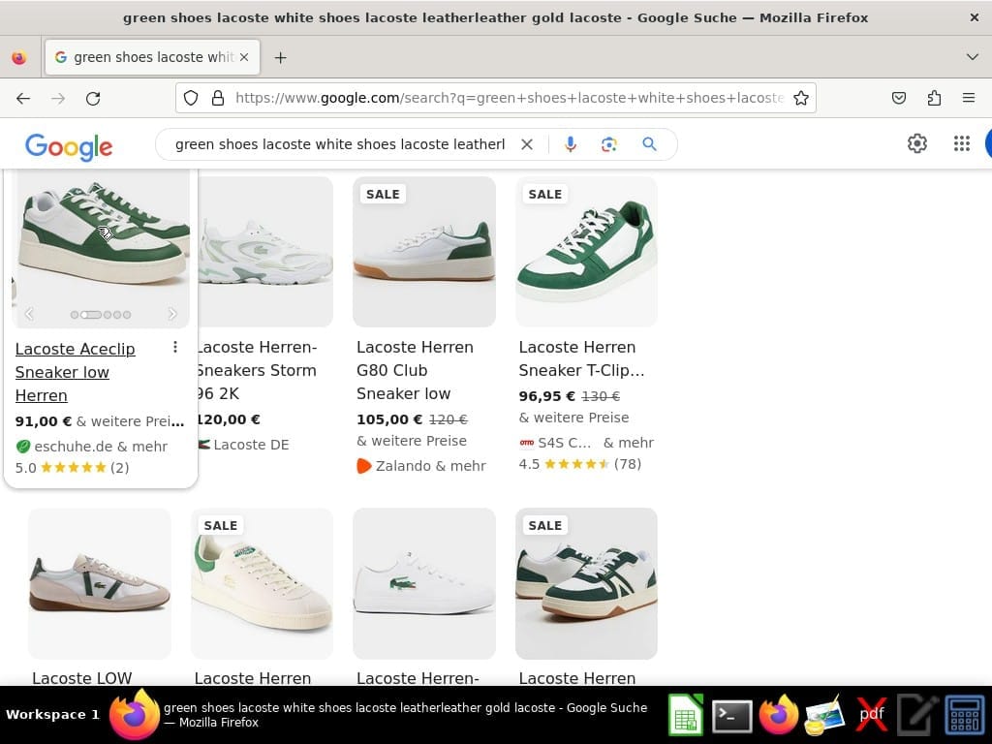Click the Lacoste DE seller label
The height and width of the screenshot is (744, 992).
point(251,445)
